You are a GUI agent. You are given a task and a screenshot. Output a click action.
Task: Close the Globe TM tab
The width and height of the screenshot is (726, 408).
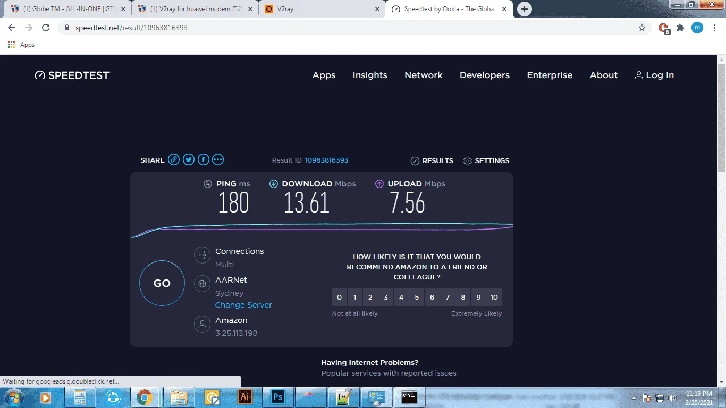click(x=124, y=9)
